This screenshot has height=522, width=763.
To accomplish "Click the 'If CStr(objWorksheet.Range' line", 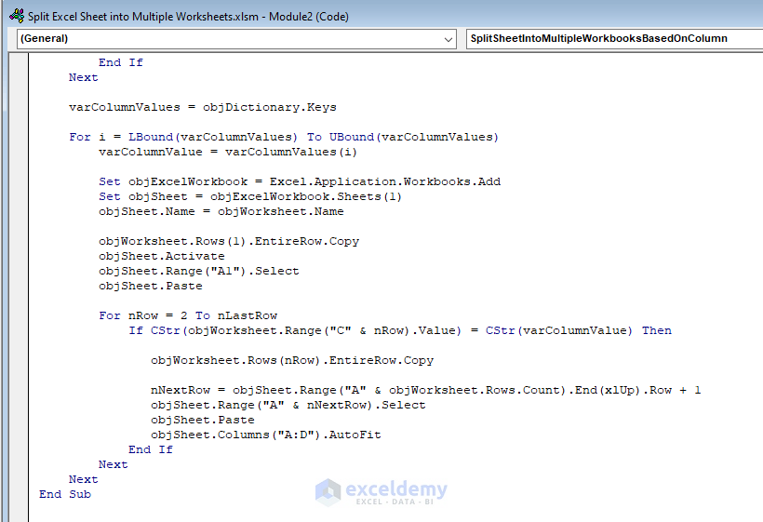I will (399, 331).
